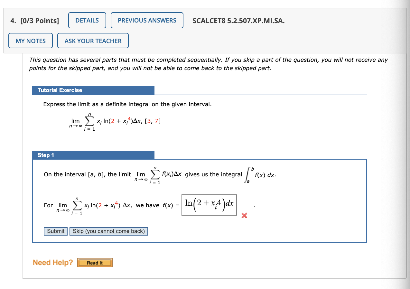This screenshot has width=410, height=289.
Task: Open MY NOTES for this problem
Action: [30, 41]
